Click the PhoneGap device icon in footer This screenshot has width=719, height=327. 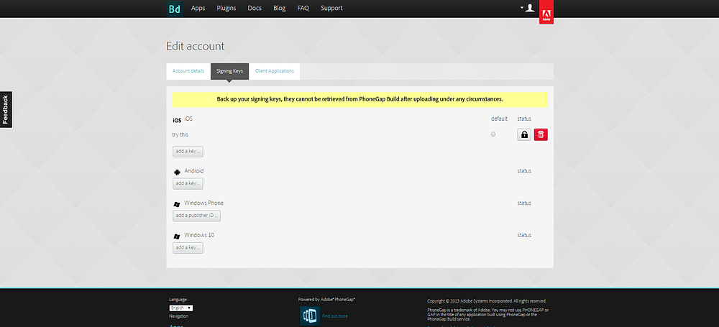(x=310, y=316)
